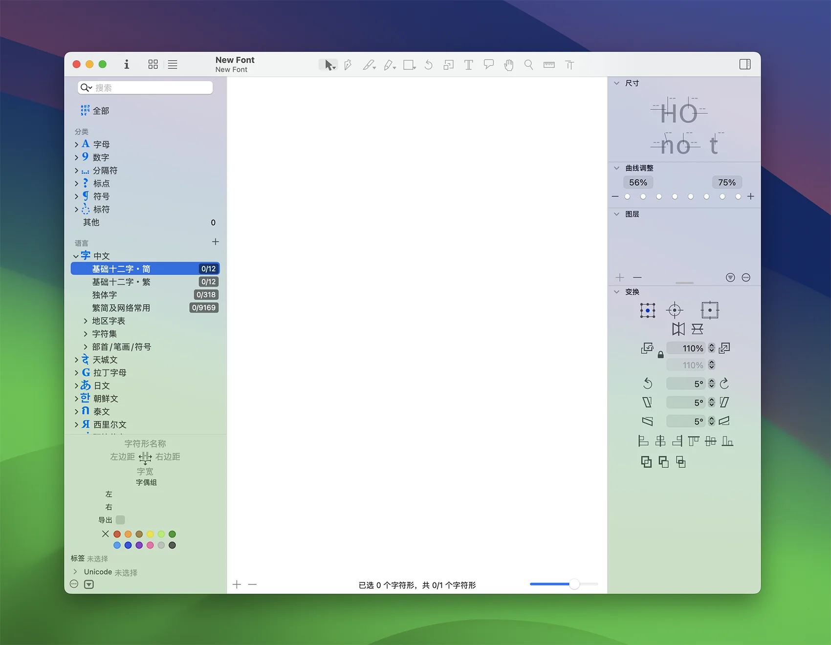The width and height of the screenshot is (831, 645).
Task: Select the Text tool
Action: click(468, 64)
